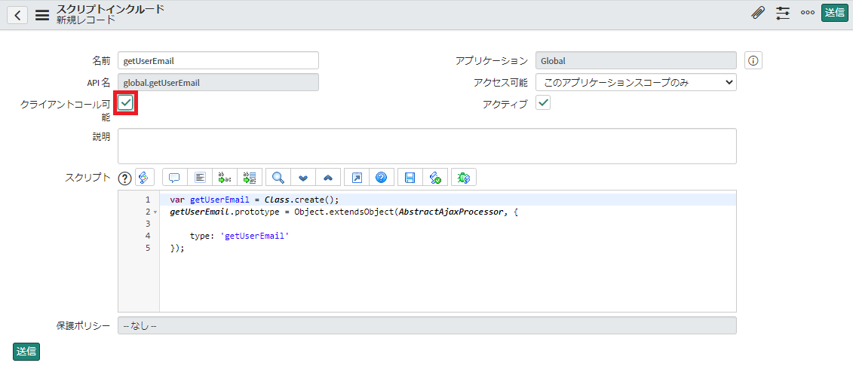Collapse the code fold arrow on line 2

155,212
